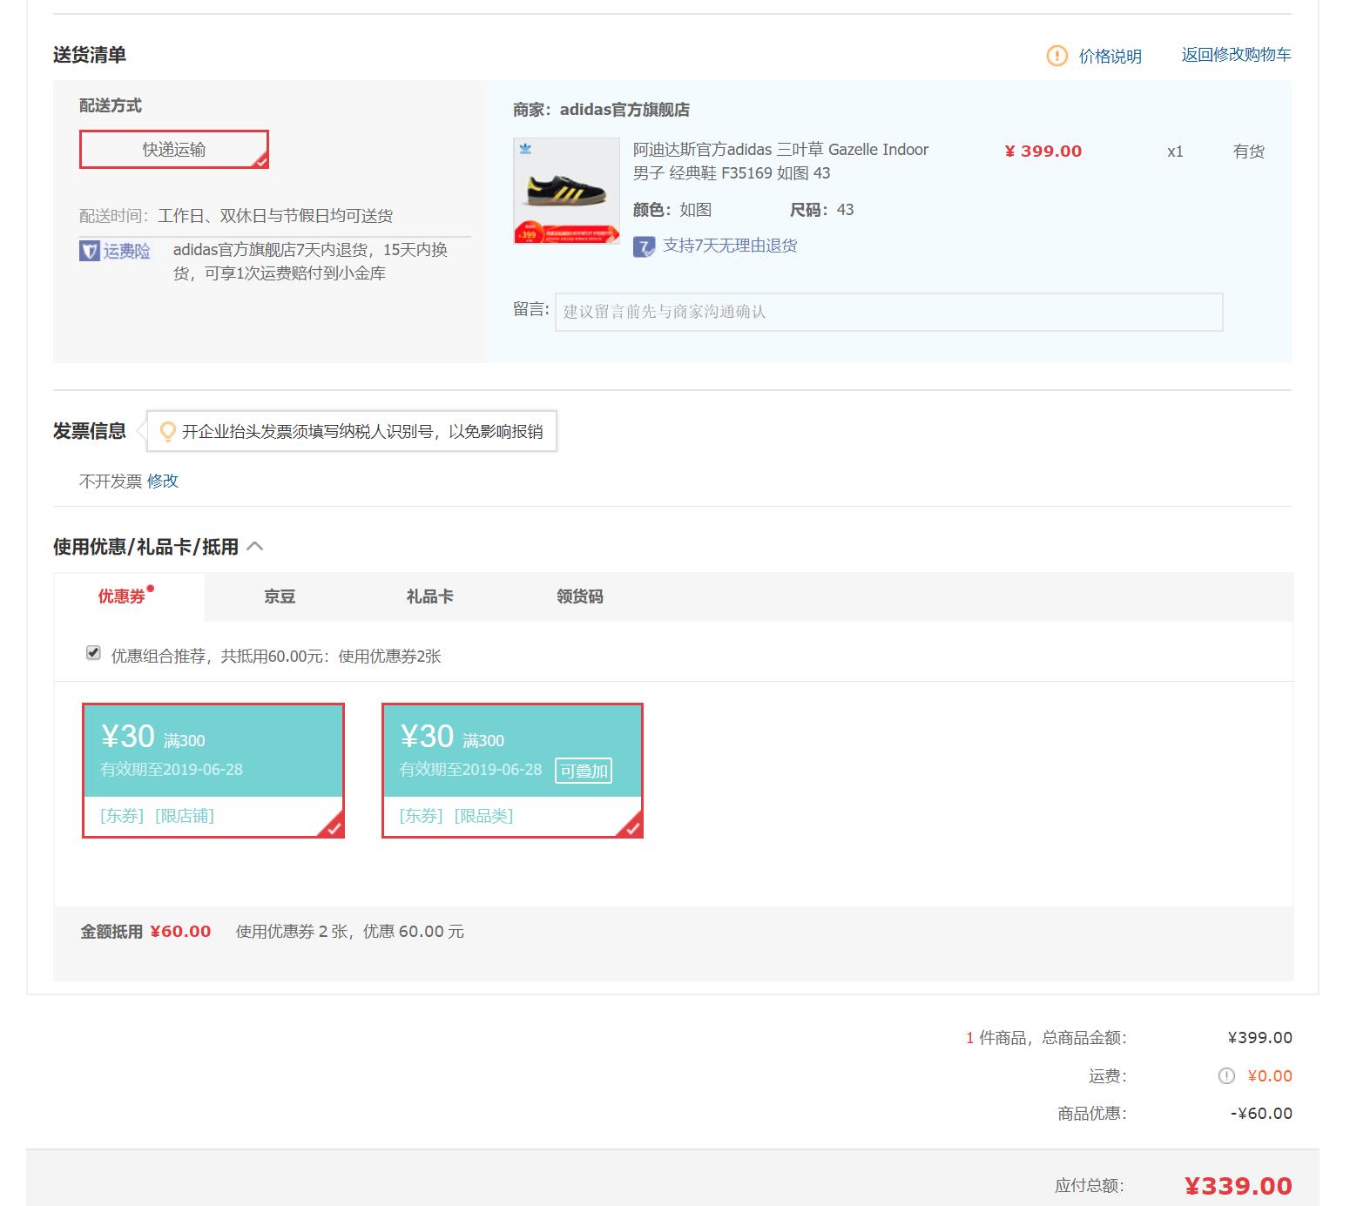Click the 可叠加 stackable badge on coupon
The height and width of the screenshot is (1206, 1350).
pos(584,771)
